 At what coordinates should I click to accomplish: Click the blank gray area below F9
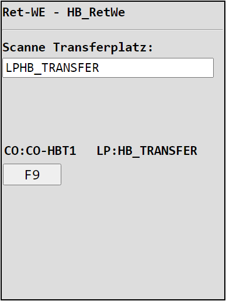coord(113,241)
